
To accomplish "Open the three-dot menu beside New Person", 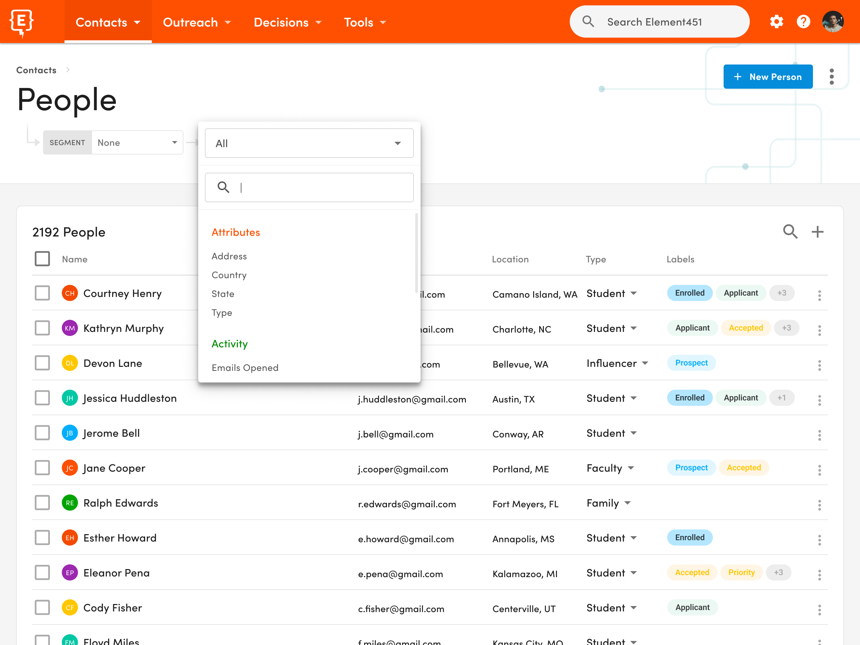I will pyautogui.click(x=832, y=76).
